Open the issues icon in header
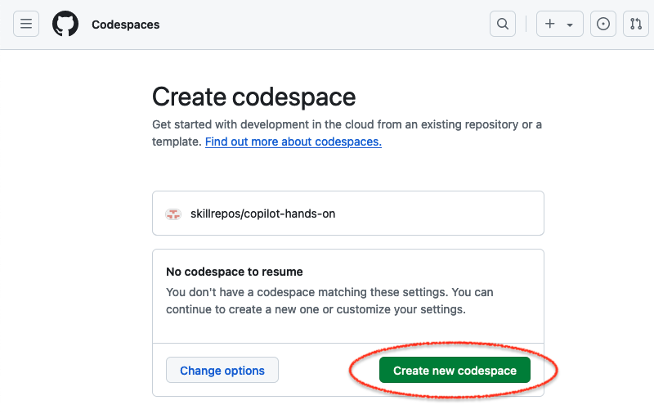654x414 pixels. (603, 24)
